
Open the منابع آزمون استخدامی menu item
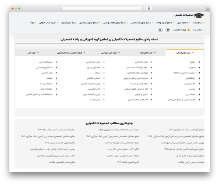[x=141, y=23]
